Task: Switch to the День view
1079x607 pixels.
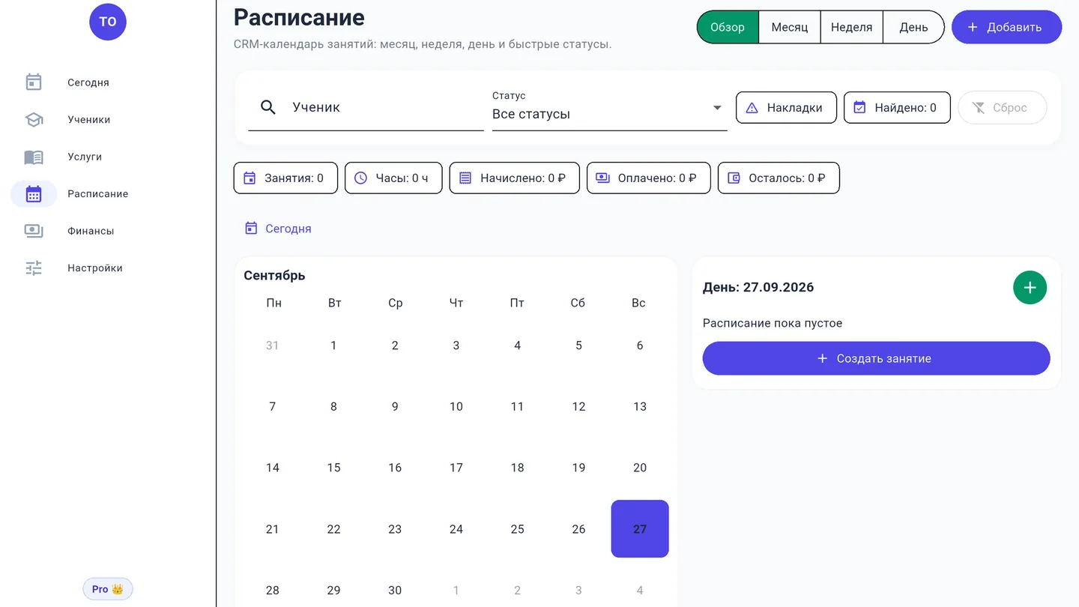Action: click(x=913, y=27)
